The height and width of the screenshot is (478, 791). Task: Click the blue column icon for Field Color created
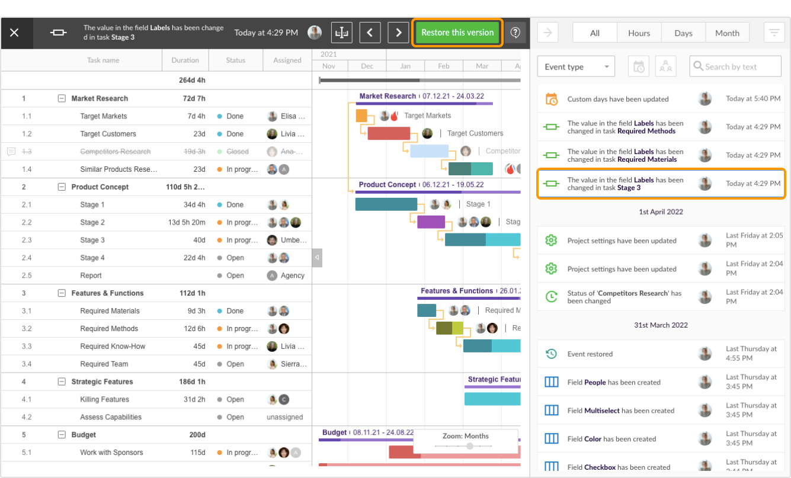pyautogui.click(x=551, y=438)
